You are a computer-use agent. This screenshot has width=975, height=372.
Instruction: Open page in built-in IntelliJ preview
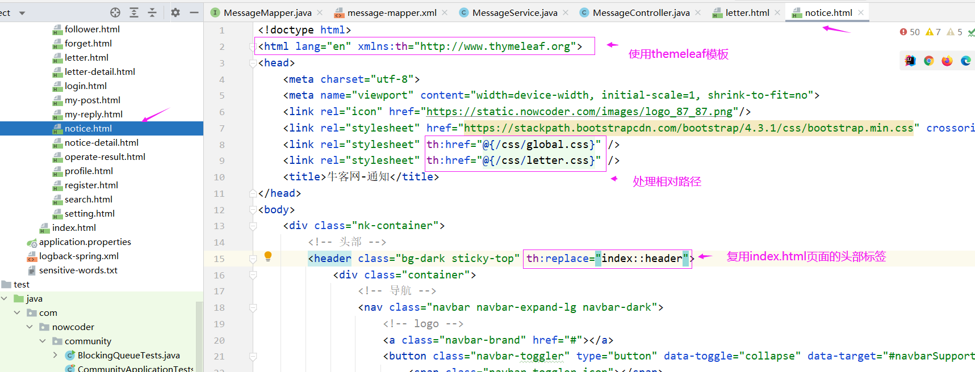[x=910, y=61]
